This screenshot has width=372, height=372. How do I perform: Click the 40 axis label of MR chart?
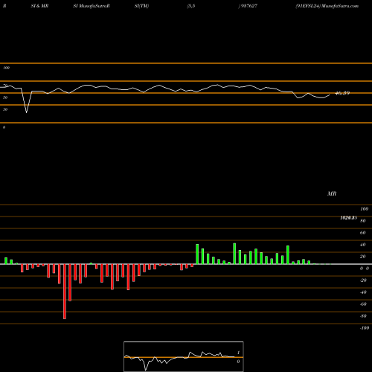pos(363,245)
